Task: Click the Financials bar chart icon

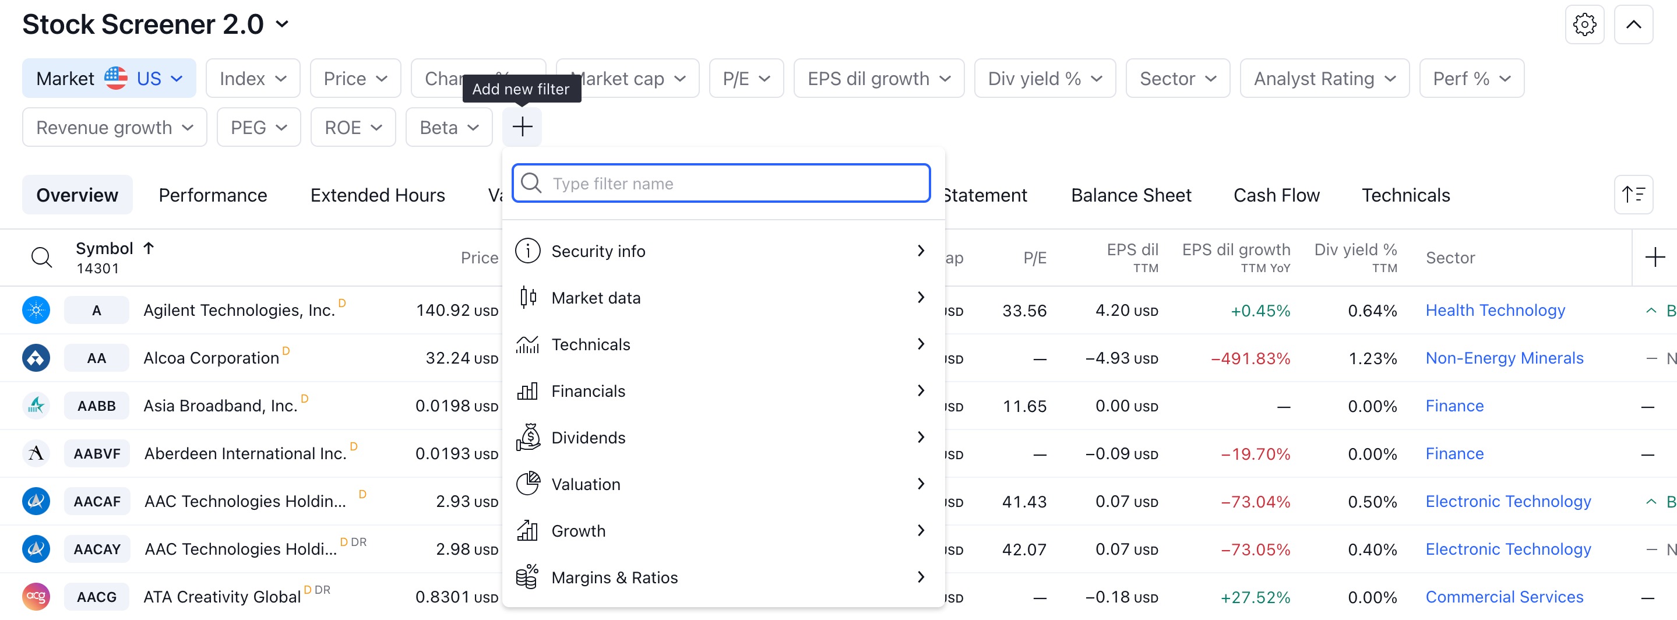Action: click(527, 391)
